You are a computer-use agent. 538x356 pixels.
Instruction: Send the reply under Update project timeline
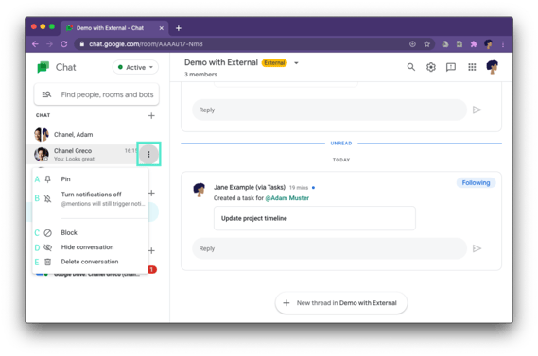point(477,248)
